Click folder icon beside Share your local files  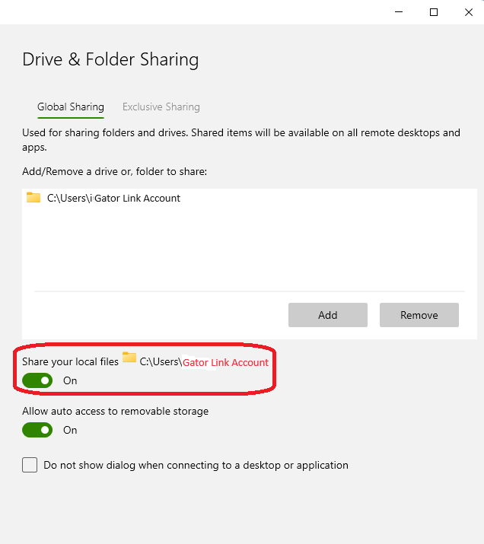pos(129,358)
